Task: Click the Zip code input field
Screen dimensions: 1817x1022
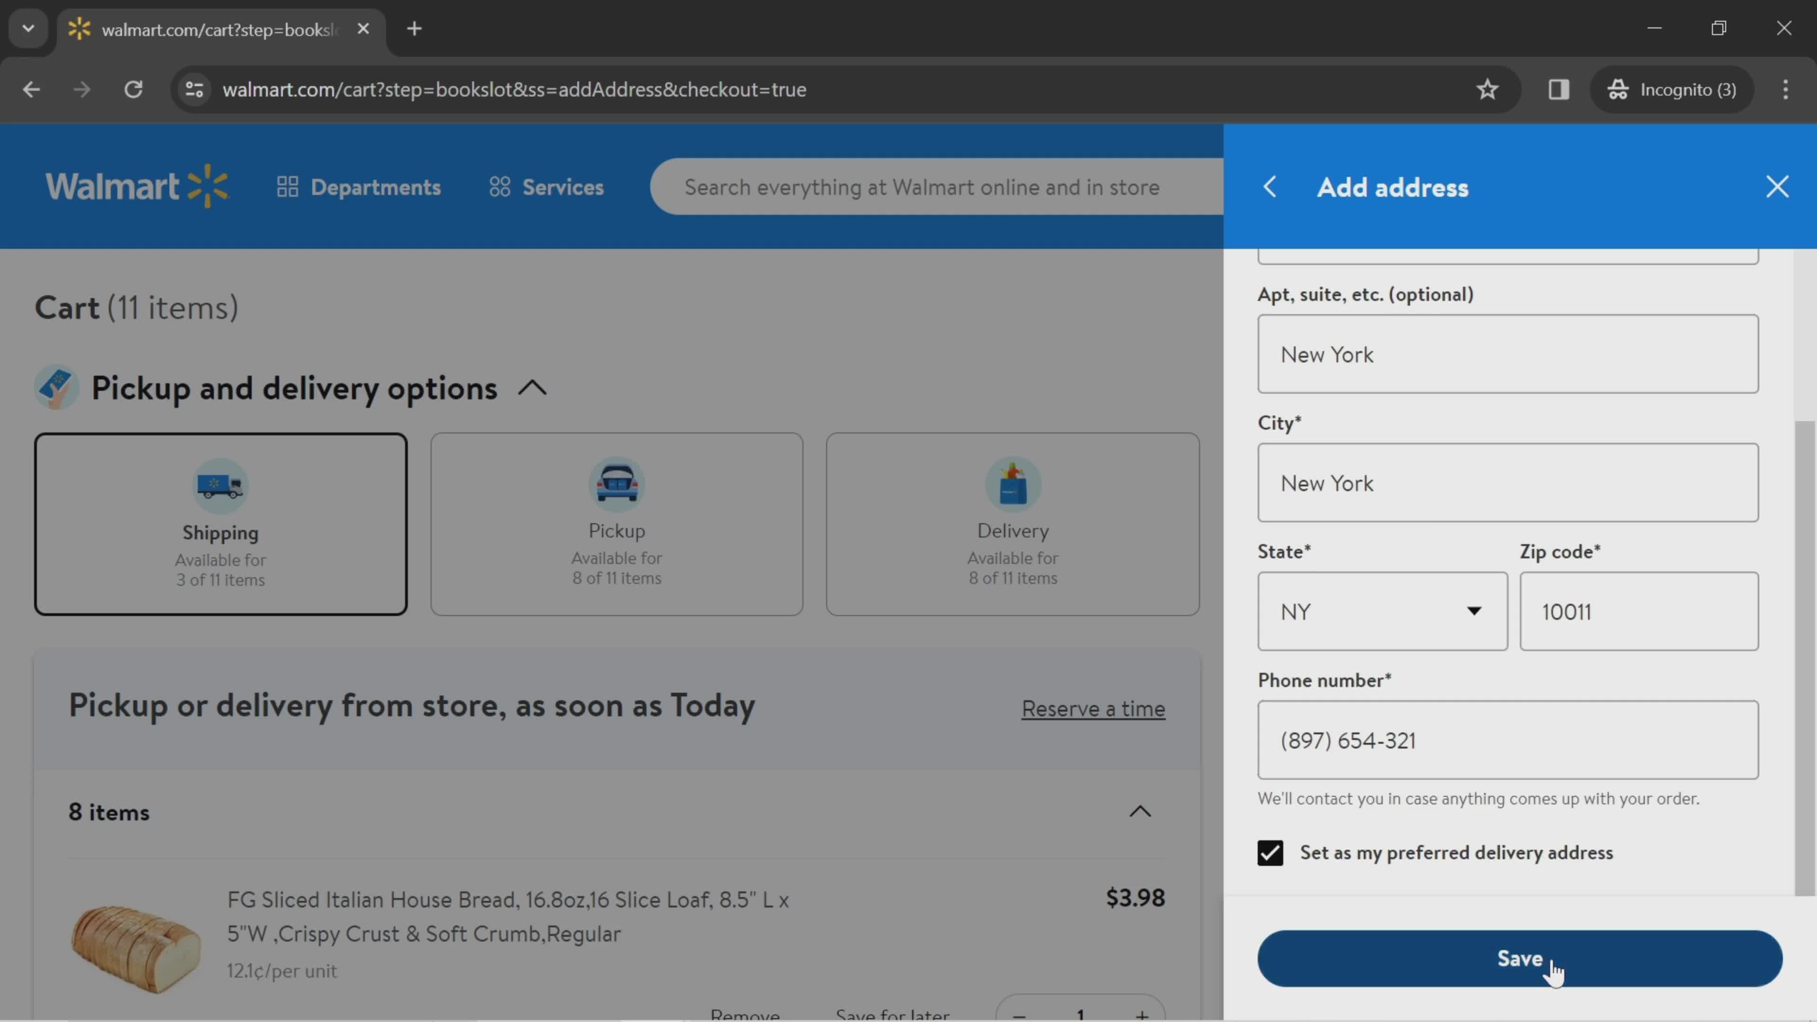Action: (1639, 611)
